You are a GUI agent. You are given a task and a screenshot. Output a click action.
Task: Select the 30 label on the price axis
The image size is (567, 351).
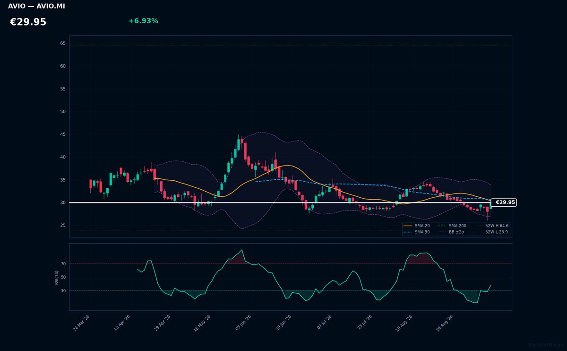[x=63, y=202]
